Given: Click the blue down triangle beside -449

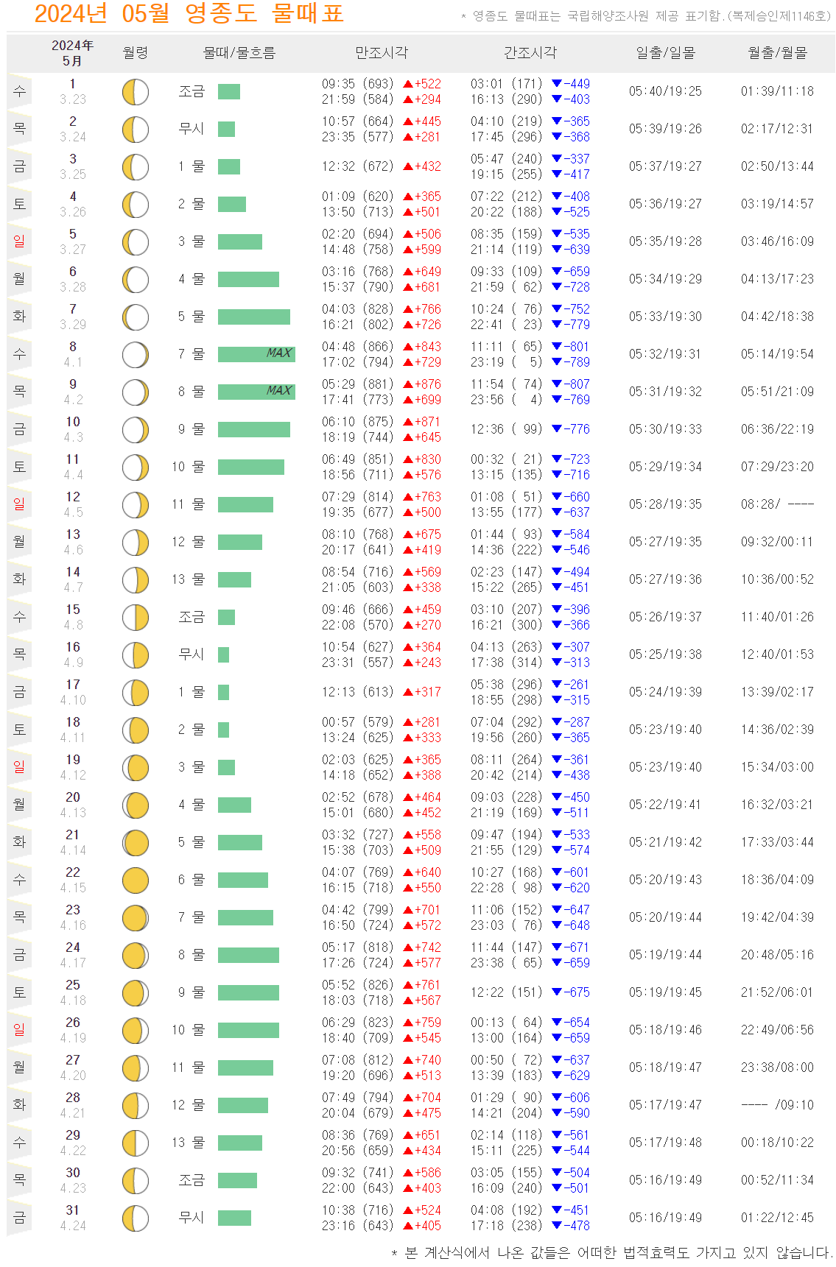Looking at the screenshot, I should click(x=557, y=84).
